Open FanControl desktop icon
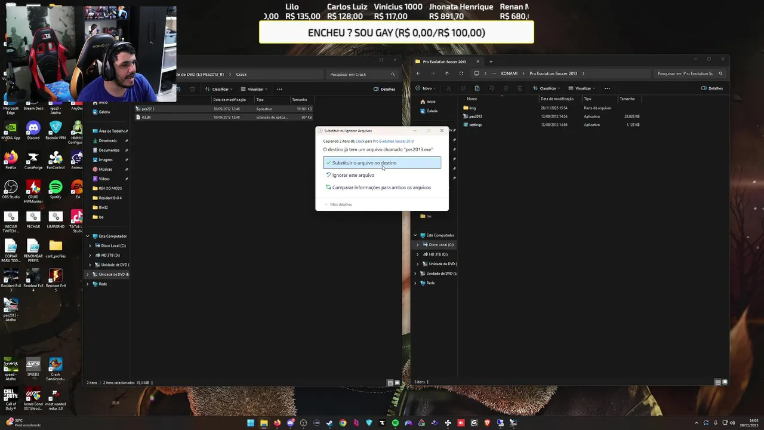764x430 pixels. pyautogui.click(x=56, y=160)
